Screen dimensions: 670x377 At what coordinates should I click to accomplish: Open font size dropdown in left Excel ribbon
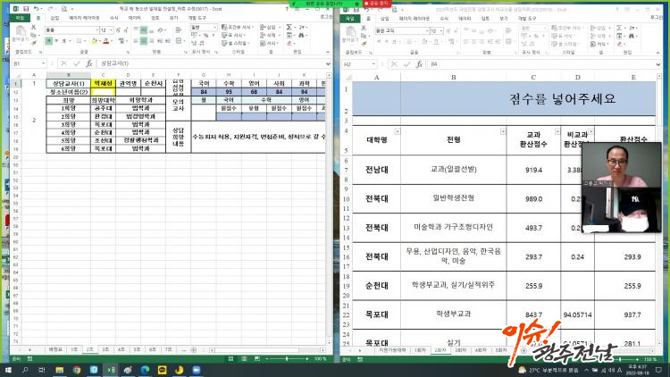click(112, 29)
